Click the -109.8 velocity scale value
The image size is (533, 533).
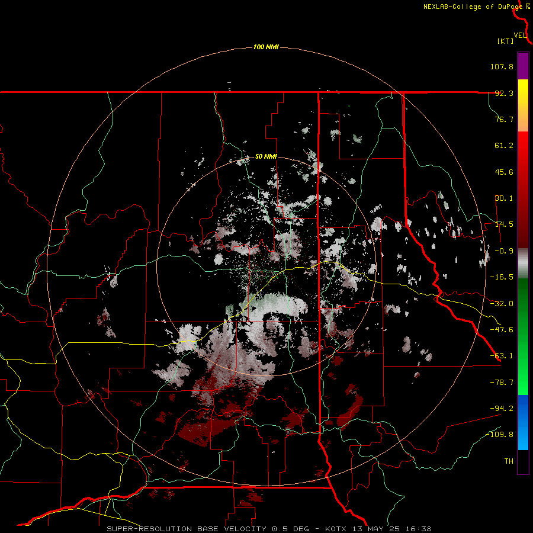pyautogui.click(x=499, y=435)
